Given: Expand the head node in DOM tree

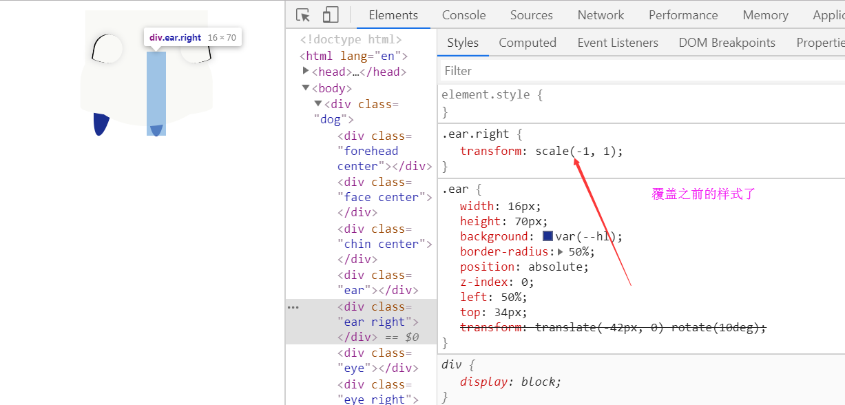Looking at the screenshot, I should pyautogui.click(x=306, y=71).
